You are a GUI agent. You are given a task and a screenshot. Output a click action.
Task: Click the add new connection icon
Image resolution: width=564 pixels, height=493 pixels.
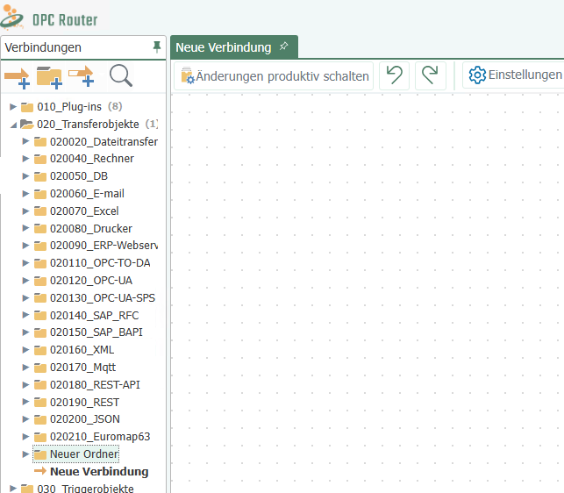18,77
